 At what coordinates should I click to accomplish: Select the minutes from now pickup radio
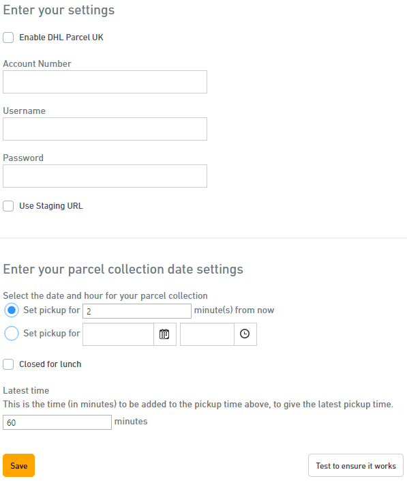(12, 310)
